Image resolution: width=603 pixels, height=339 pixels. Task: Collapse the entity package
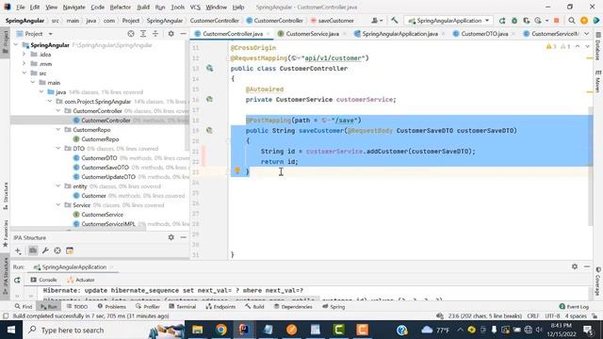[x=58, y=186]
